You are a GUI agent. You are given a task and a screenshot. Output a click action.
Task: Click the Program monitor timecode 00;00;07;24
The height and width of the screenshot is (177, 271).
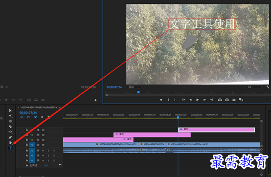(x=114, y=87)
